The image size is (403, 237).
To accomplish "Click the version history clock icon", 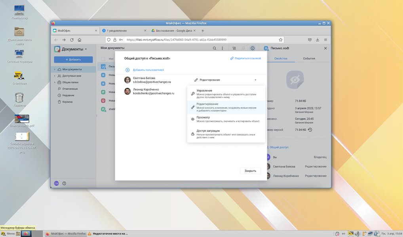I will click(x=310, y=130).
